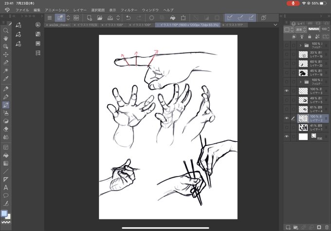Select the Eyedropper tool
The height and width of the screenshot is (231, 331).
[6, 79]
